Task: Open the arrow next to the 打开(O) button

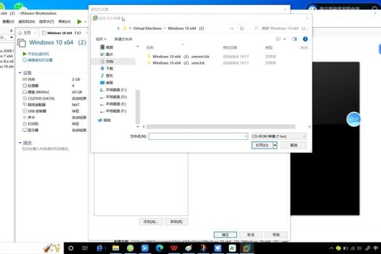Action: point(275,145)
